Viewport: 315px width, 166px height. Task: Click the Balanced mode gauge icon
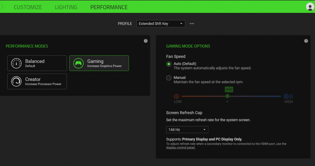[x=16, y=63]
